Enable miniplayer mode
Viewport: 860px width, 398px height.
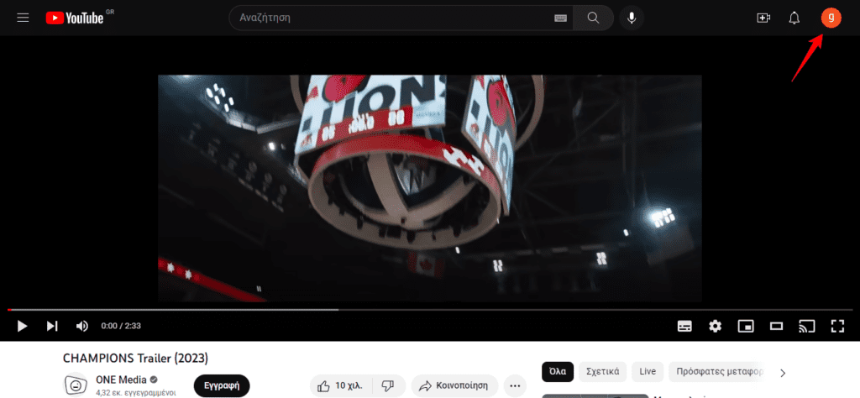(x=746, y=326)
